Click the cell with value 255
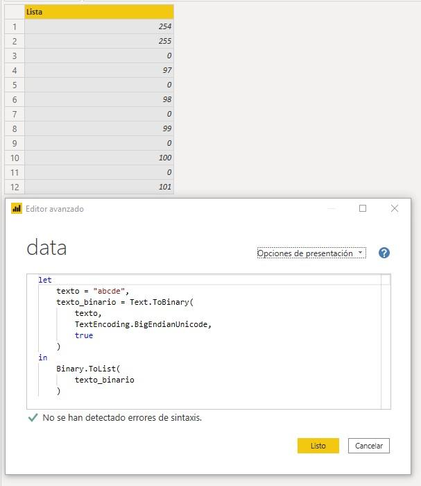Image resolution: width=421 pixels, height=486 pixels. pyautogui.click(x=99, y=41)
